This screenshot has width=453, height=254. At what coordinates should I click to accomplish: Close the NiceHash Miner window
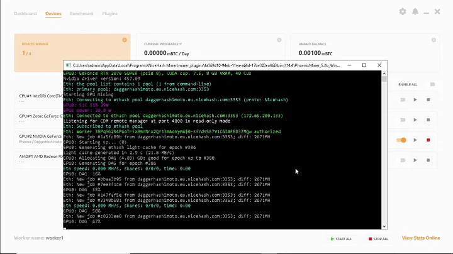tap(437, 11)
